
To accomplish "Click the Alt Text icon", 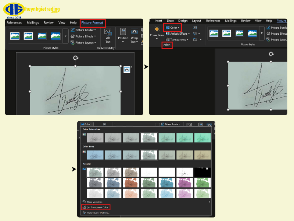I will (x=108, y=33).
